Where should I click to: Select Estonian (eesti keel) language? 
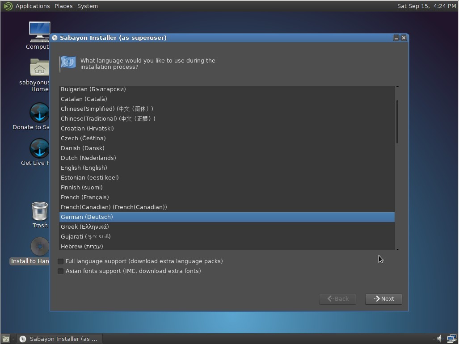tap(227, 177)
